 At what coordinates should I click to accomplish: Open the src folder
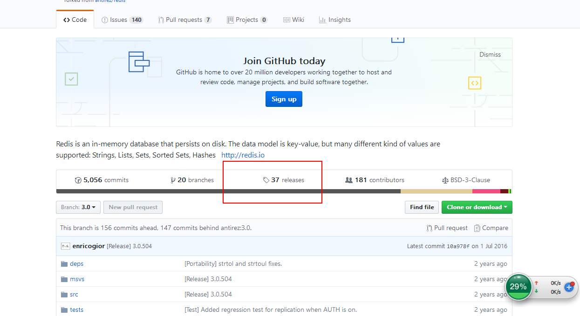[74, 294]
